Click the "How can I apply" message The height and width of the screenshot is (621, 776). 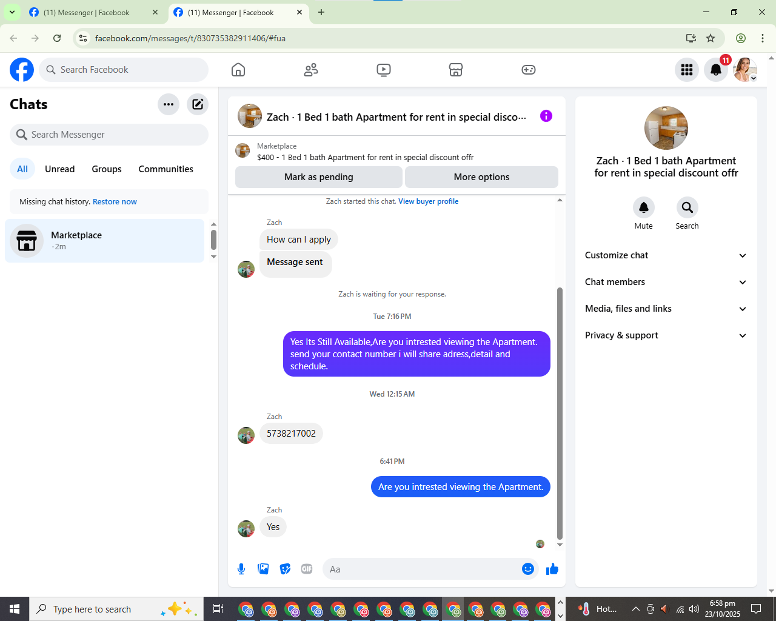pyautogui.click(x=299, y=240)
